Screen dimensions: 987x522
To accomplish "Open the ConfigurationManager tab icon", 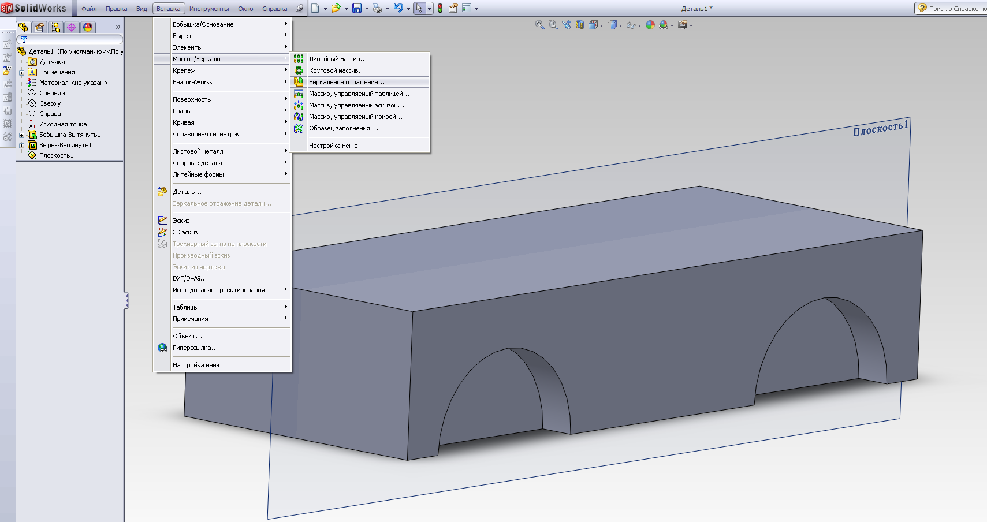I will 55,27.
